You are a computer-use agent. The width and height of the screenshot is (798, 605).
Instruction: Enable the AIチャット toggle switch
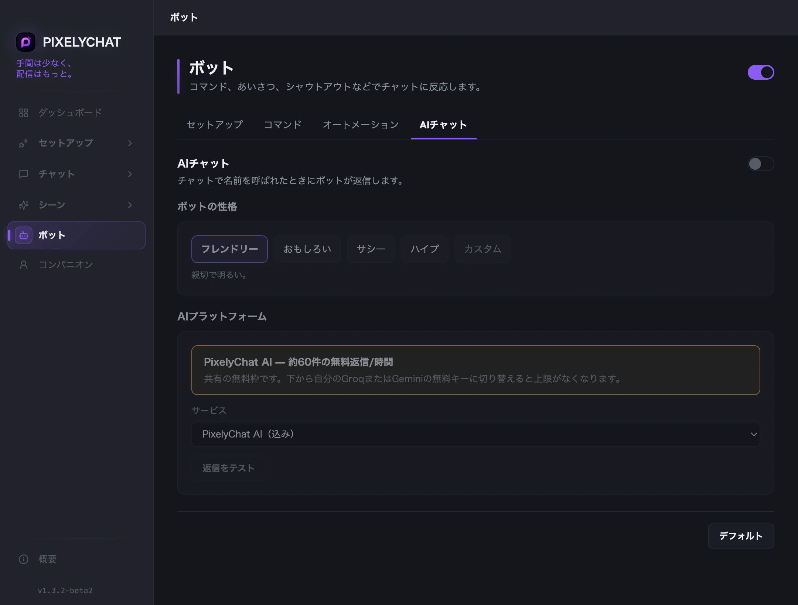pos(761,164)
